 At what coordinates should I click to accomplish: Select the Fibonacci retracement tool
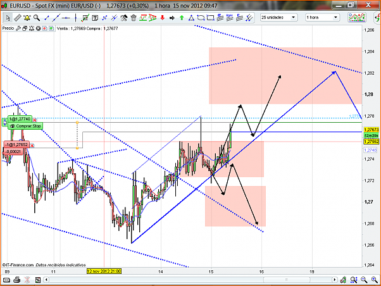(143, 18)
